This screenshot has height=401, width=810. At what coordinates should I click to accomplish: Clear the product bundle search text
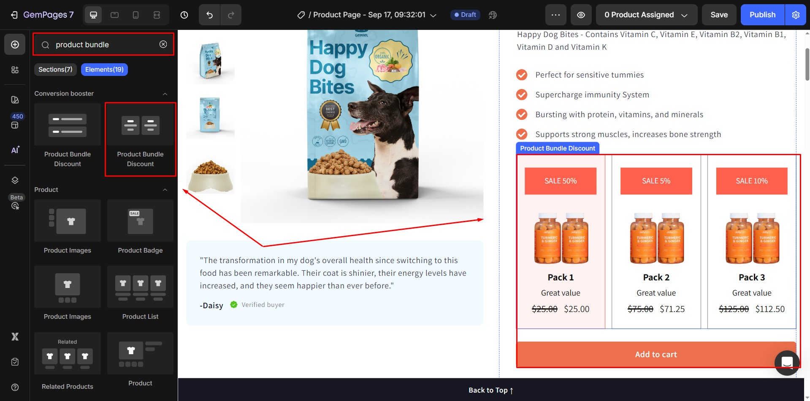[163, 44]
